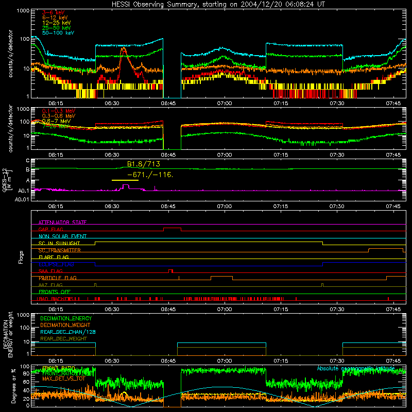Click the yellow flare duration bar in GOES panel
Viewport: 412px width, 412px height.
click(125, 180)
